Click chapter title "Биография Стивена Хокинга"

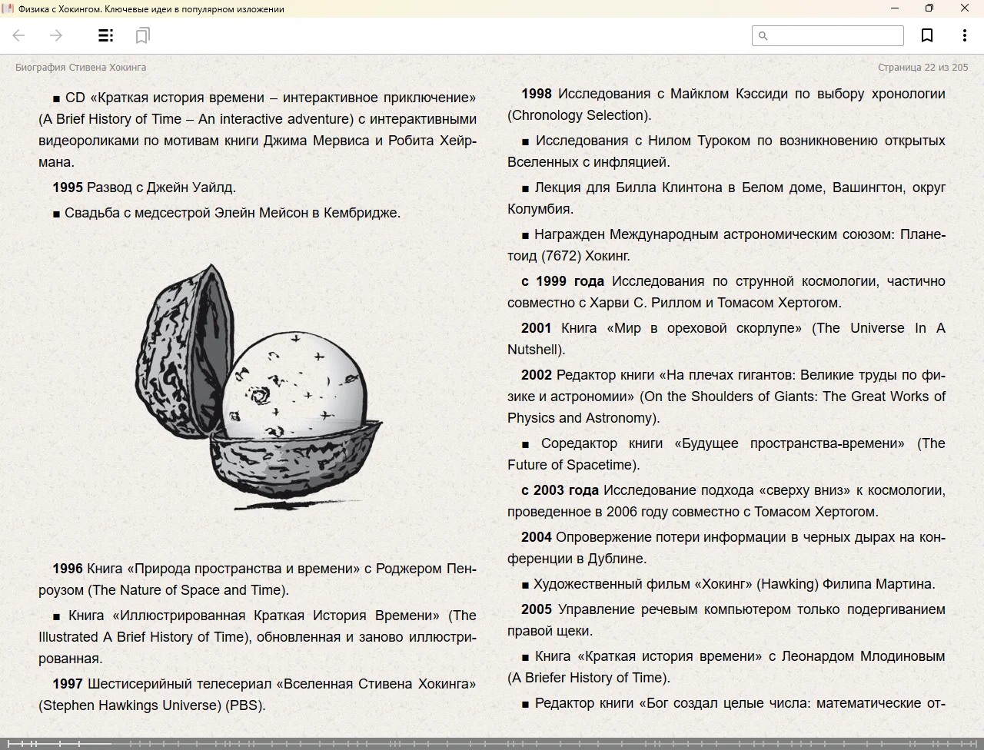point(81,67)
